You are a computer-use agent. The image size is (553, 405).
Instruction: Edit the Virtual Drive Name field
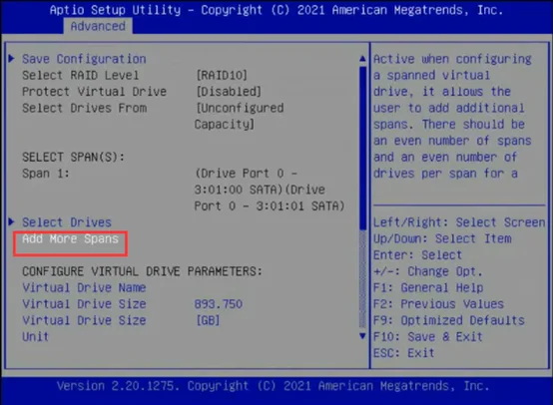click(84, 287)
